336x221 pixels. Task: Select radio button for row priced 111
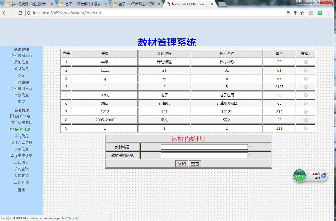coord(306,128)
